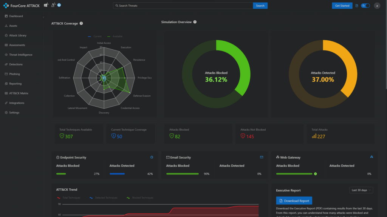This screenshot has height=217, width=387.
Task: Click the Search Threats input field
Action: click(181, 6)
